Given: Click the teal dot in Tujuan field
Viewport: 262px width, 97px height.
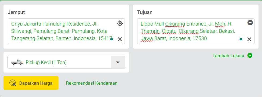Looking at the screenshot, I should coord(241,39).
